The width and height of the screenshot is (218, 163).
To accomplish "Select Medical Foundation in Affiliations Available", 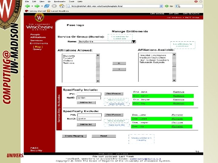I will (x=152, y=58).
